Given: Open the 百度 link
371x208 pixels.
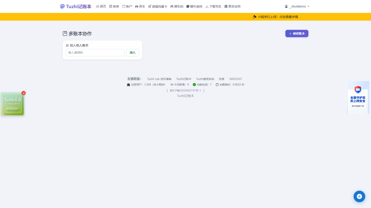Looking at the screenshot, I should coord(222,79).
